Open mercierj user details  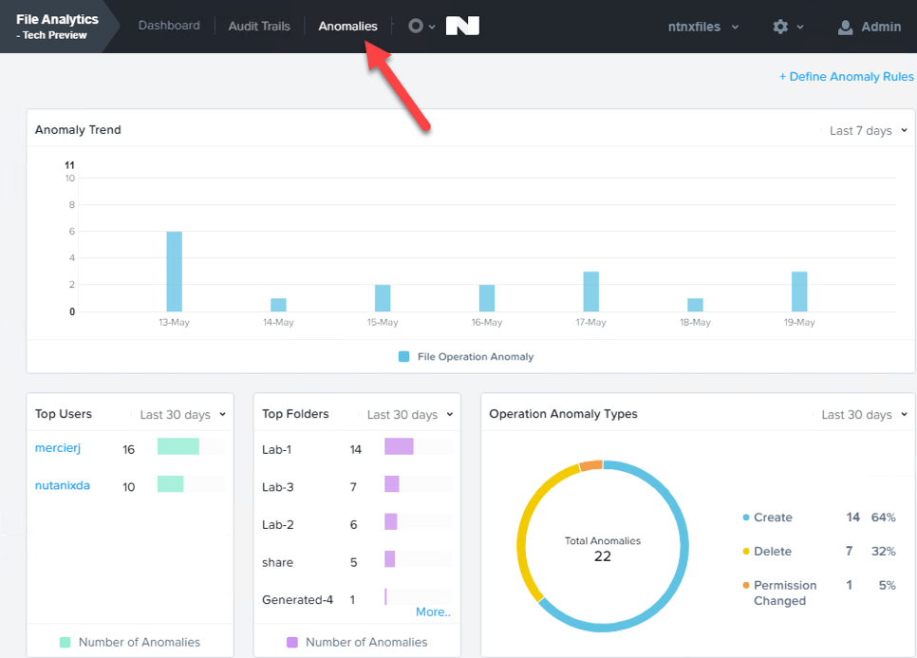coord(58,448)
